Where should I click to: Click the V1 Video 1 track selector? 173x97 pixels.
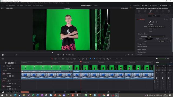(4, 74)
